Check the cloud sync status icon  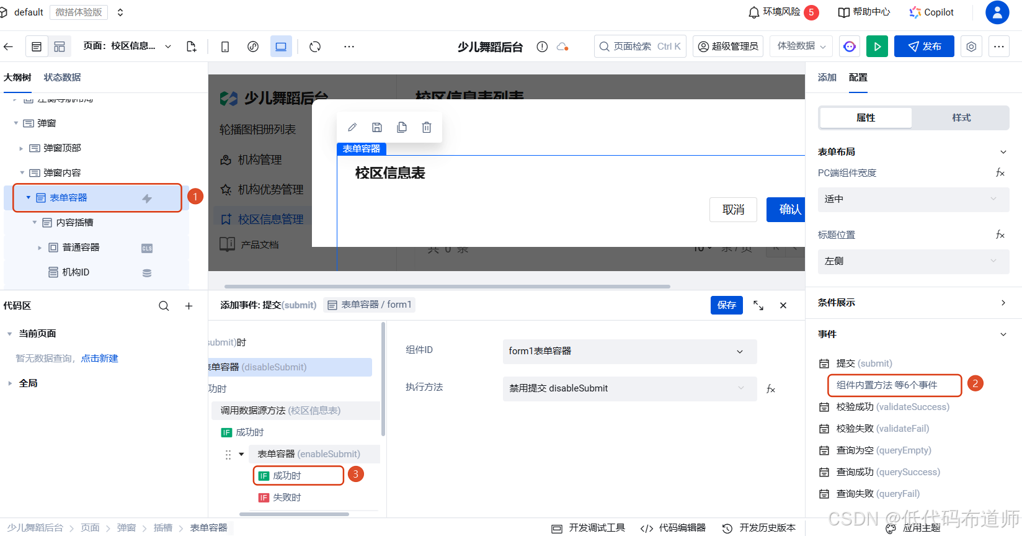pyautogui.click(x=562, y=47)
